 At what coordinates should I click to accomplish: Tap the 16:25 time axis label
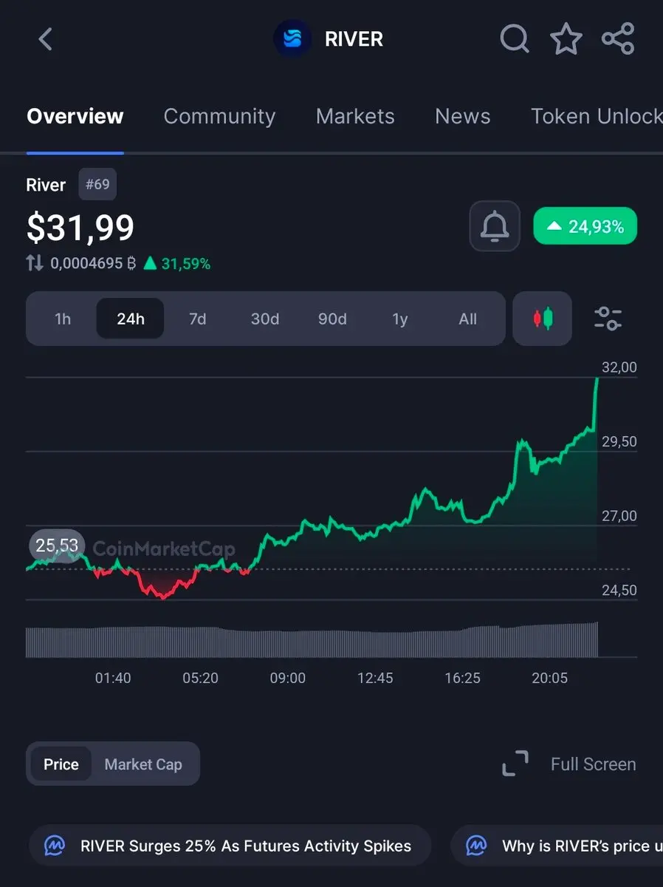pos(462,678)
